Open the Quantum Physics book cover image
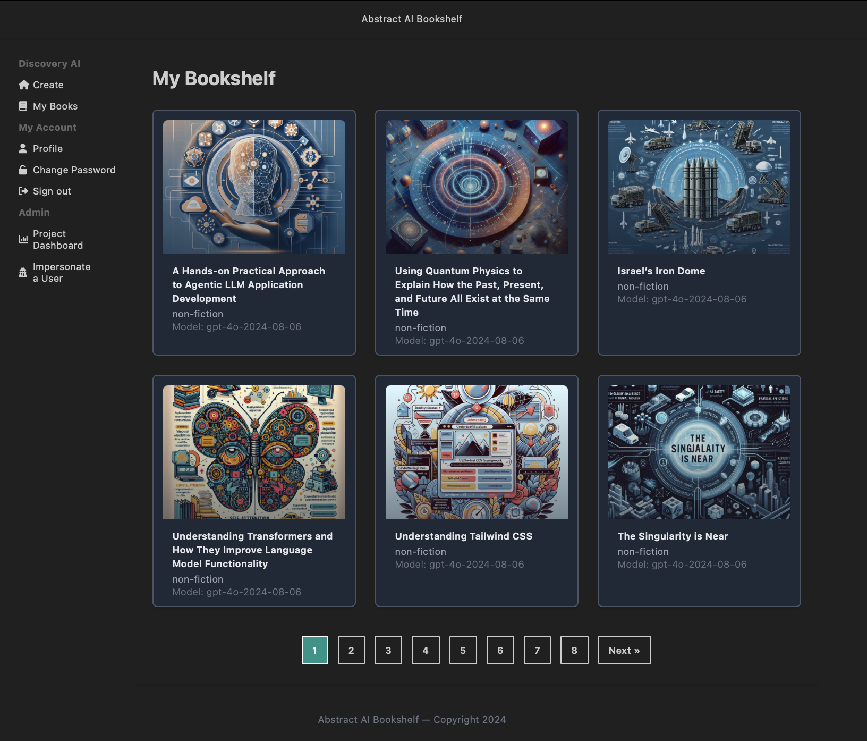This screenshot has height=741, width=867. click(477, 187)
